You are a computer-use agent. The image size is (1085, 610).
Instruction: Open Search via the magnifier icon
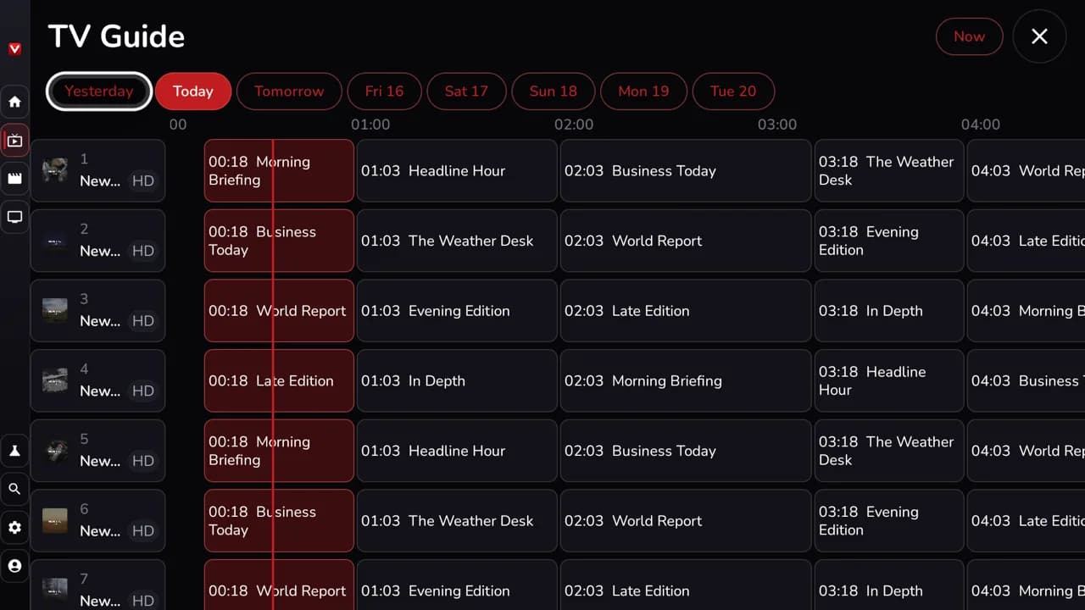point(14,489)
